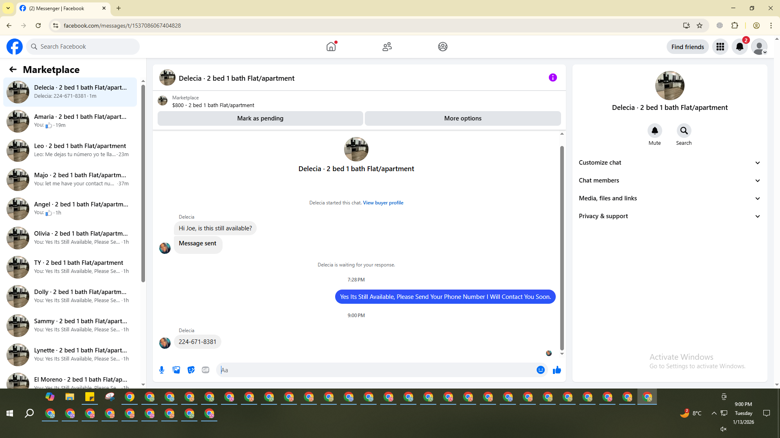Open the emoji picker in message box
Screen dimensions: 780x438
(540, 370)
